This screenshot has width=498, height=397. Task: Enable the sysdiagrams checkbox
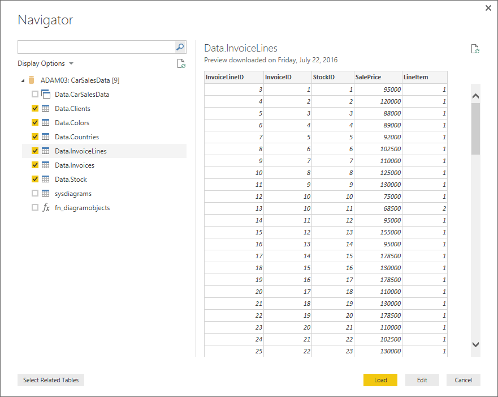click(x=35, y=194)
